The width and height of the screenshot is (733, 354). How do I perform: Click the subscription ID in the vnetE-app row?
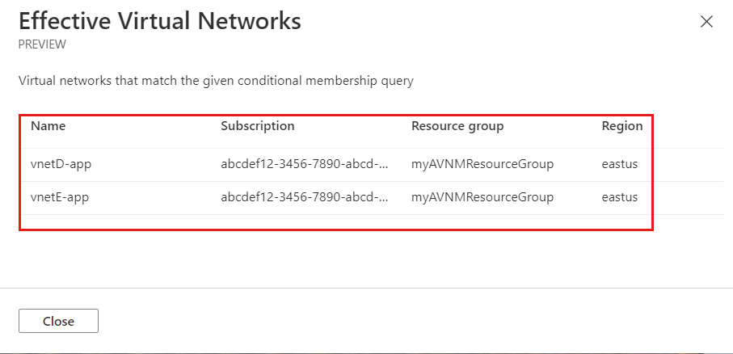point(305,197)
